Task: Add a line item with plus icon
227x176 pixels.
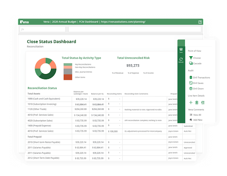Action: [191, 102]
